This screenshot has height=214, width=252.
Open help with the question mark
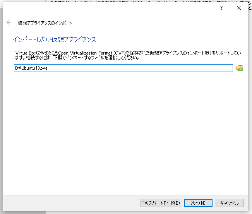pyautogui.click(x=221, y=8)
